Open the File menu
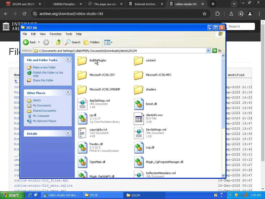Screen dimensions: 265x199 (25, 34)
